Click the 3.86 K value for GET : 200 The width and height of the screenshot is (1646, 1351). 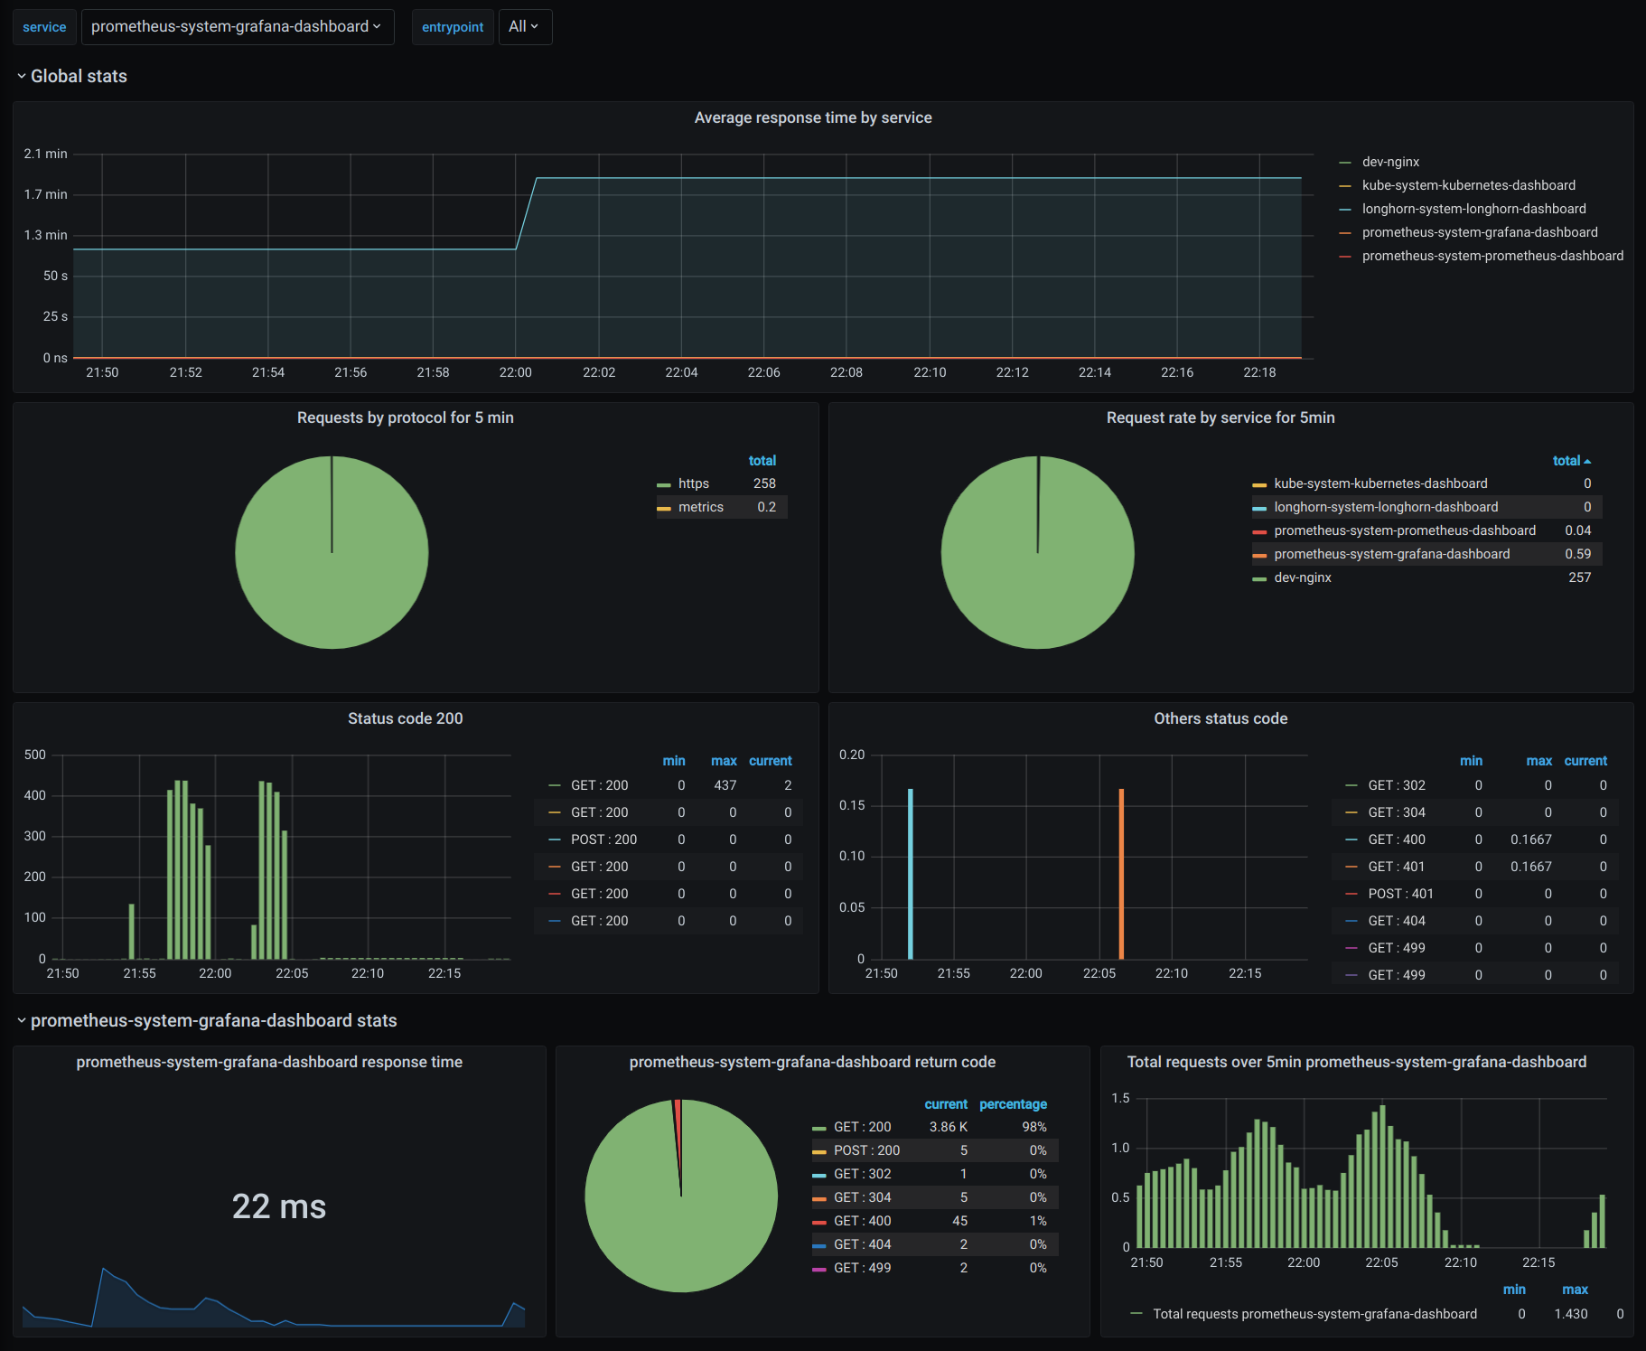point(949,1128)
